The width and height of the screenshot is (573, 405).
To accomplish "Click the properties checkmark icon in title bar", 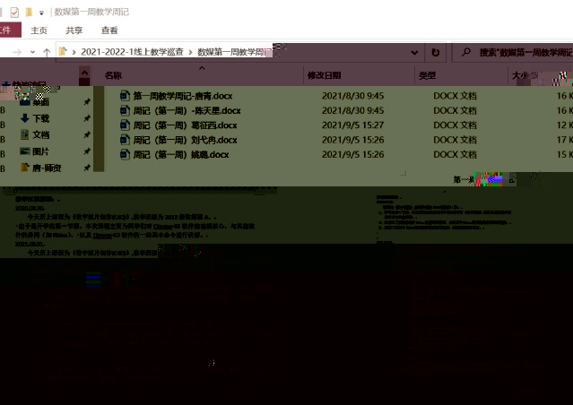I will pyautogui.click(x=13, y=13).
